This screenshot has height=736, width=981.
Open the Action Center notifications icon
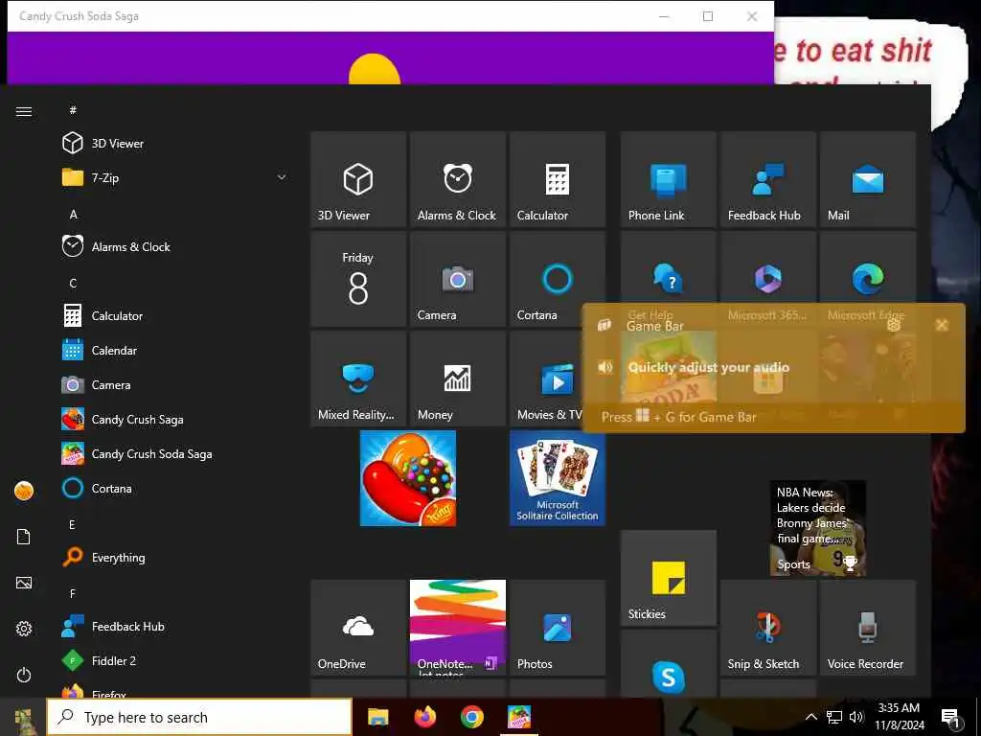pyautogui.click(x=950, y=718)
